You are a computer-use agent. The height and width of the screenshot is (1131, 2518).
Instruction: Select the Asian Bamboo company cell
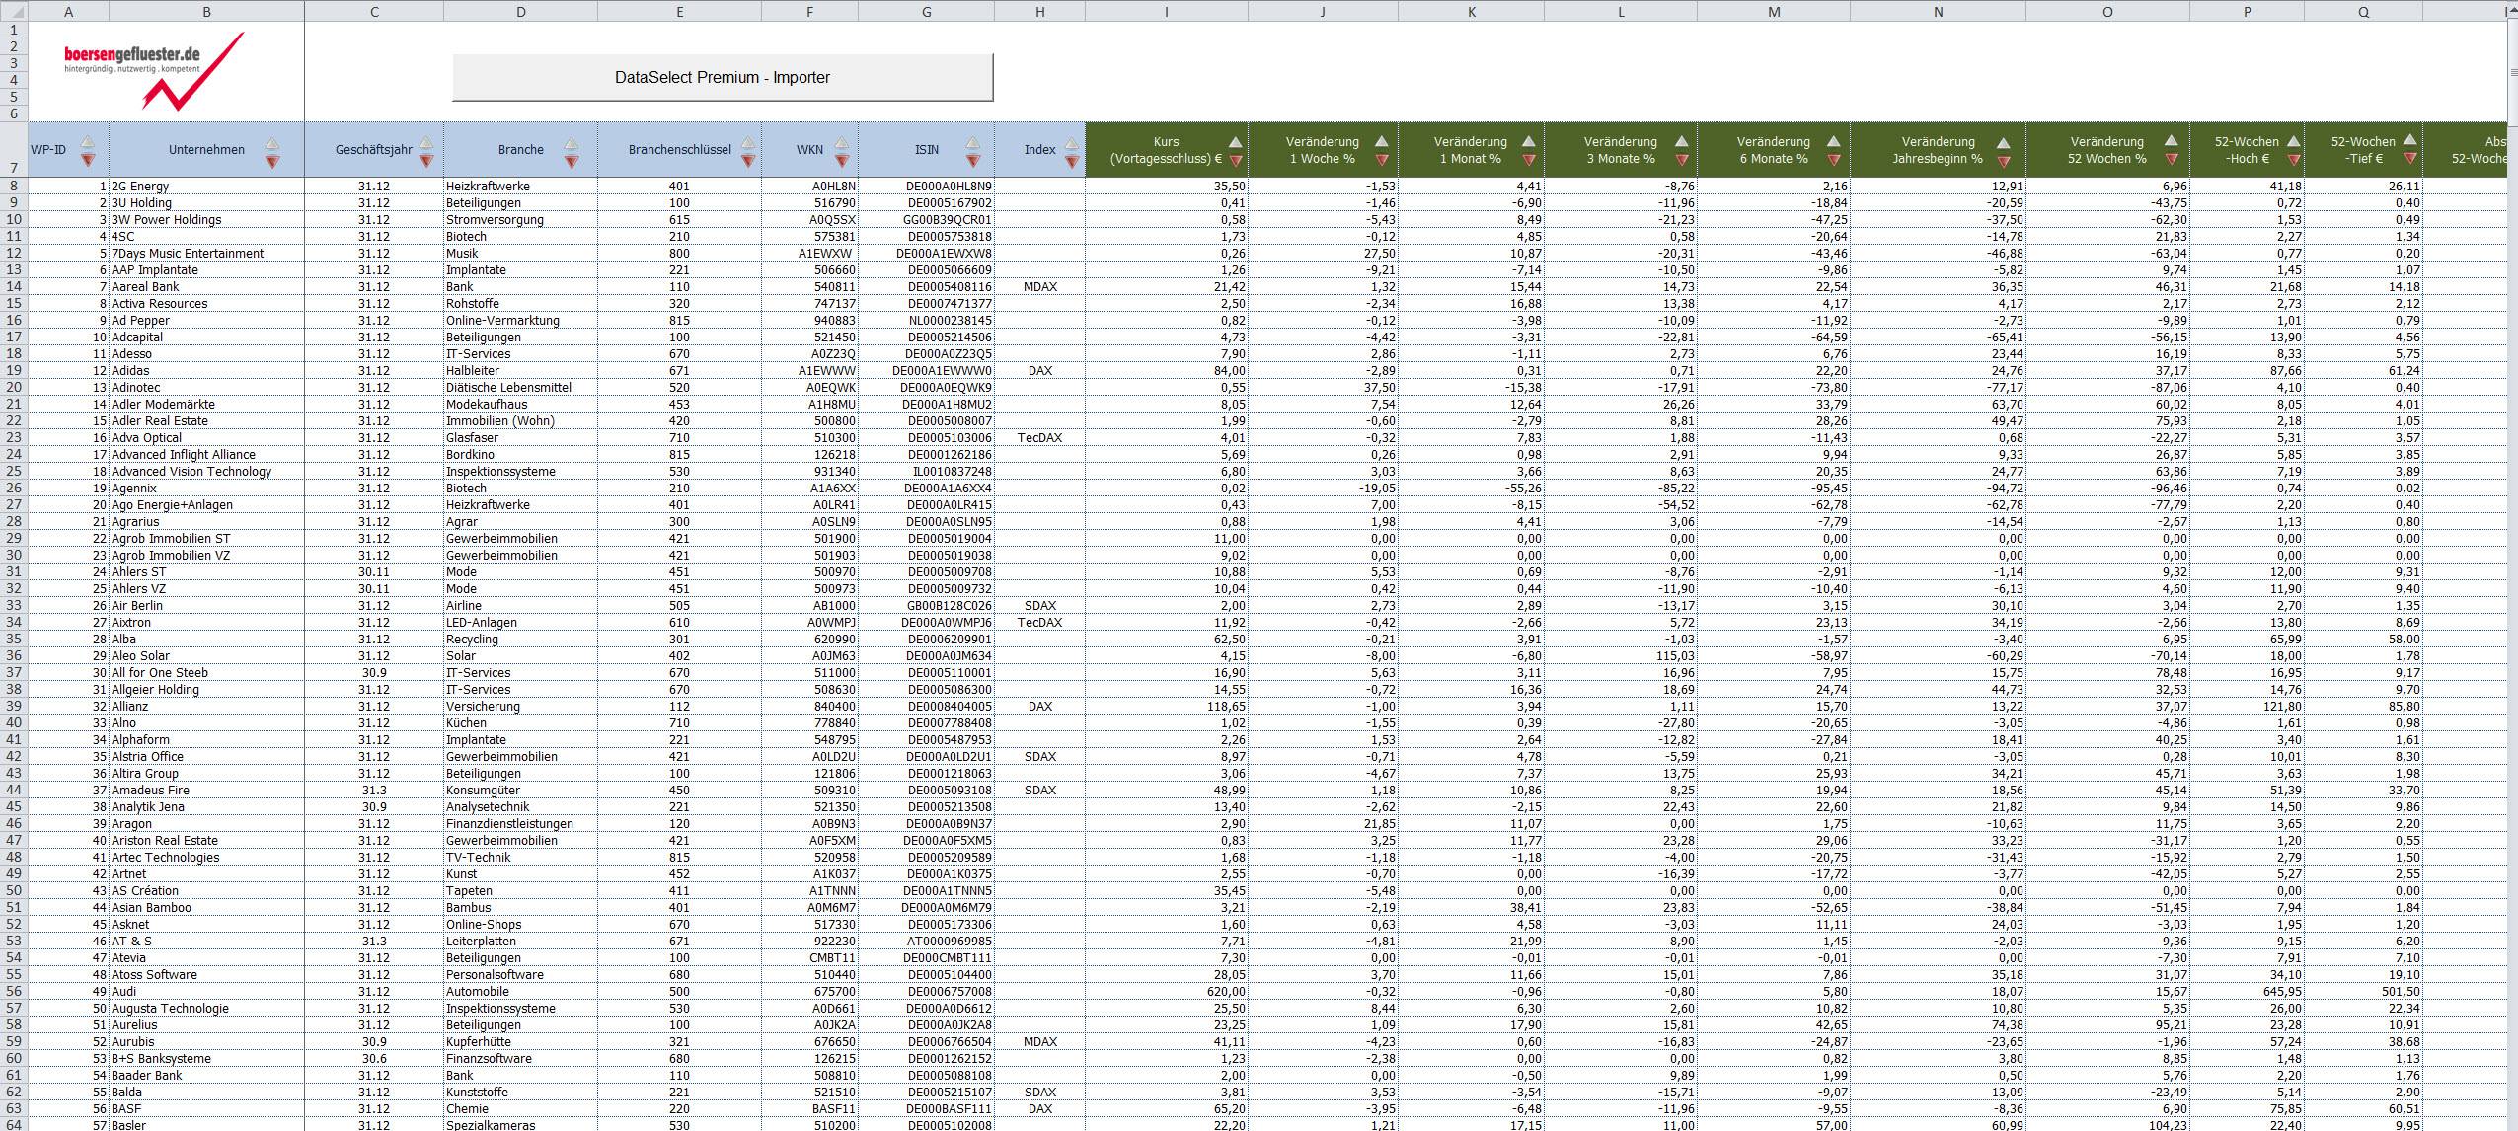pos(206,907)
